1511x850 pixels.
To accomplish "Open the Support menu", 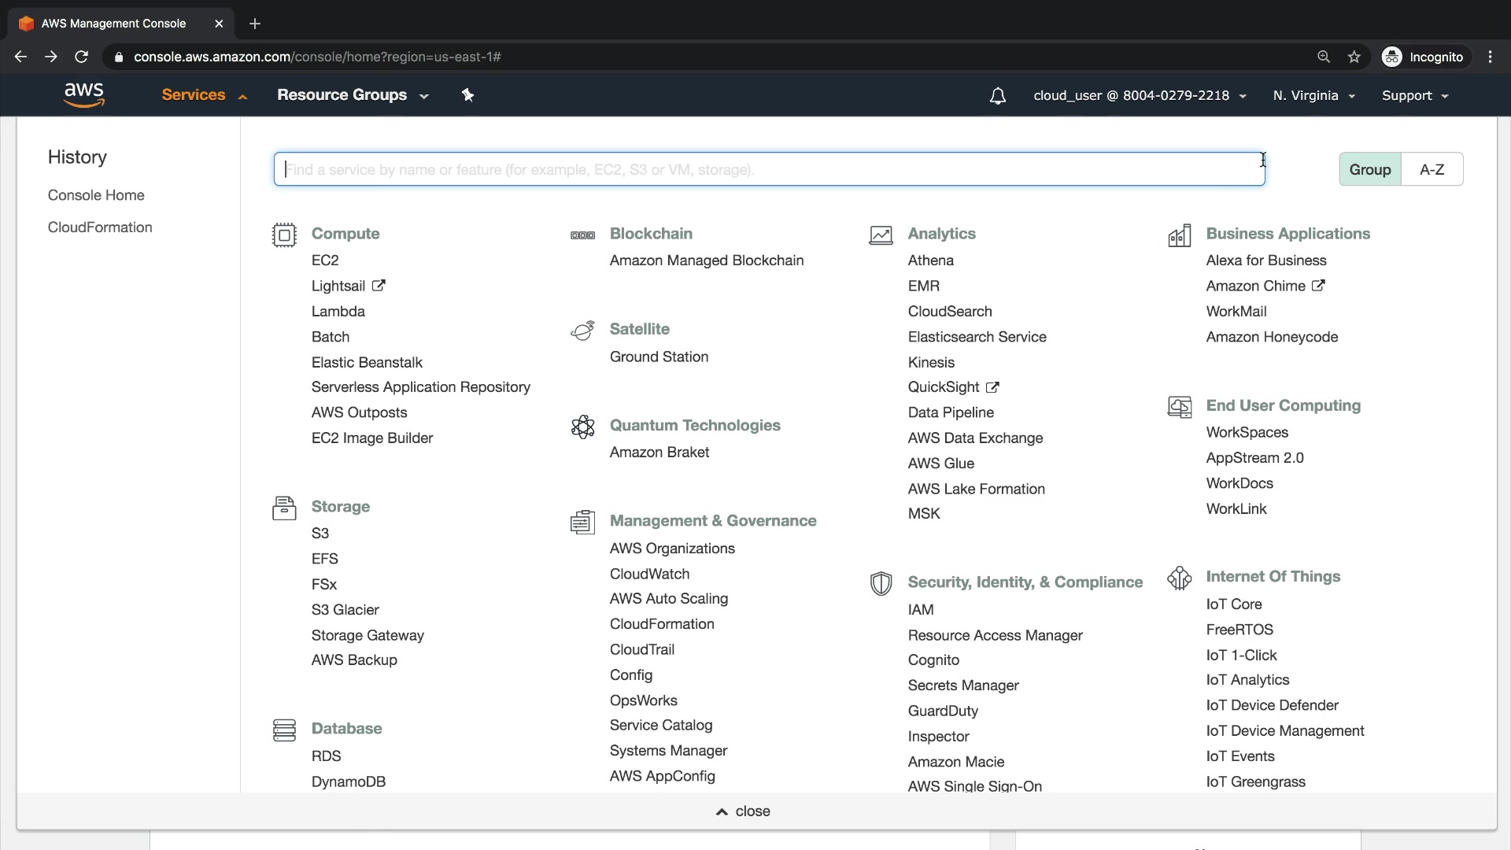I will click(x=1414, y=96).
